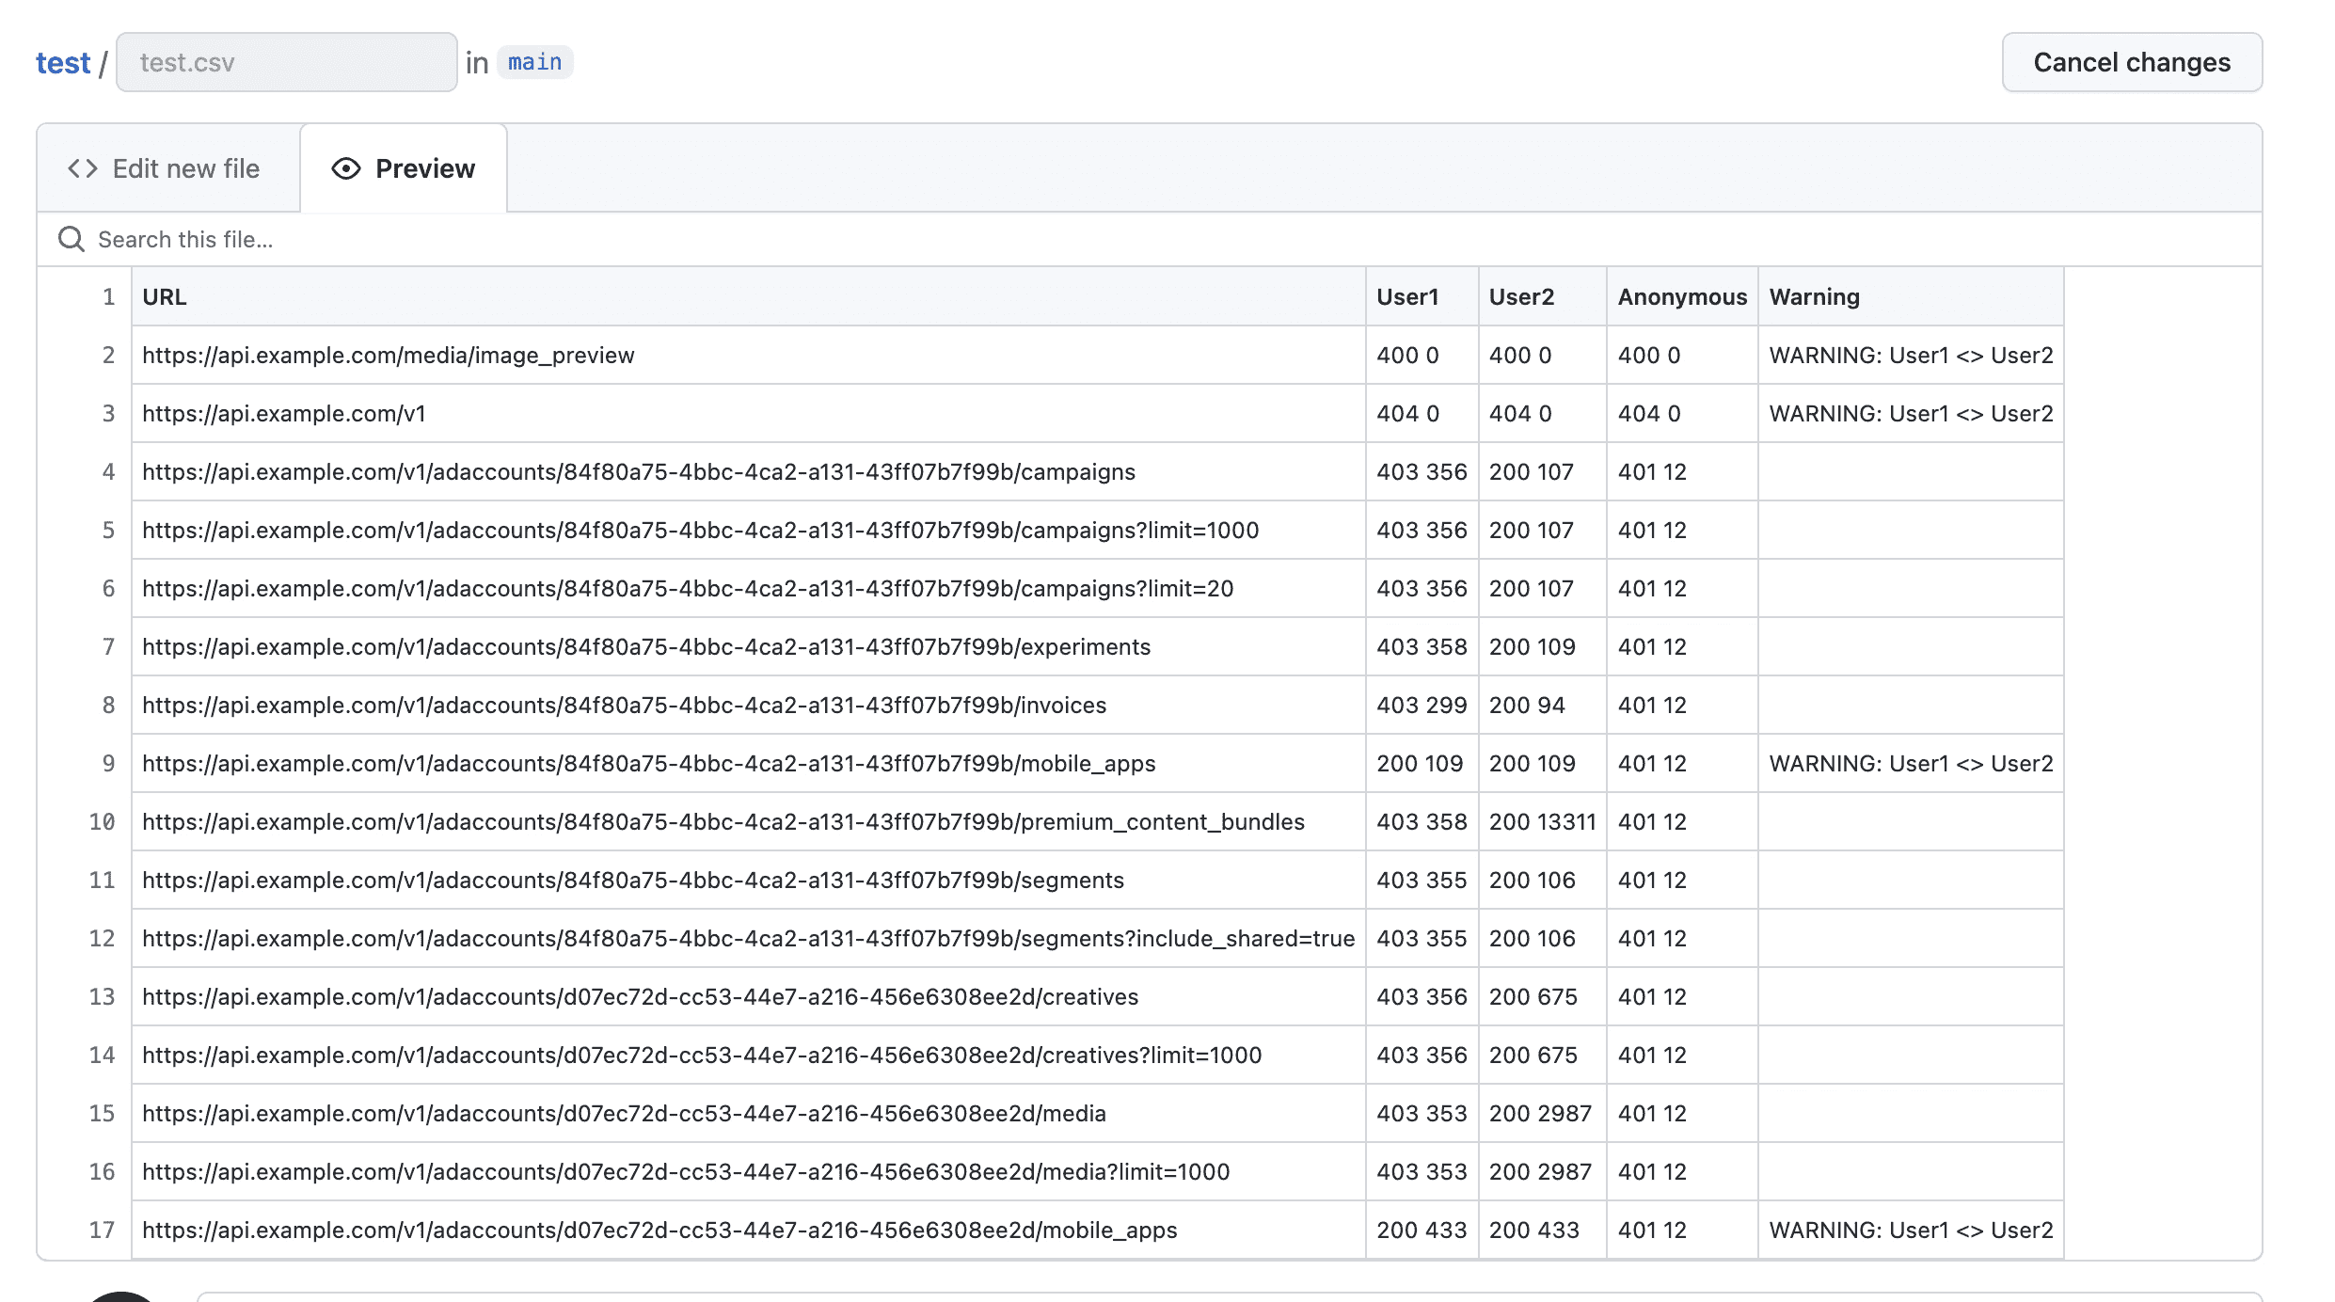This screenshot has height=1302, width=2335.
Task: Click the main branch label
Action: (535, 62)
